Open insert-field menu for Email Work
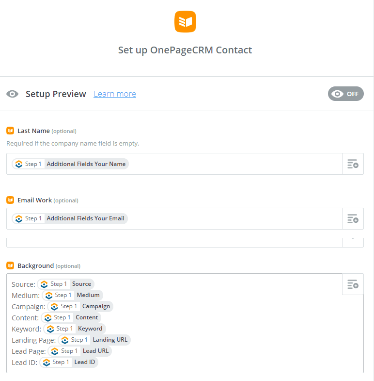The width and height of the screenshot is (374, 381). (x=353, y=218)
